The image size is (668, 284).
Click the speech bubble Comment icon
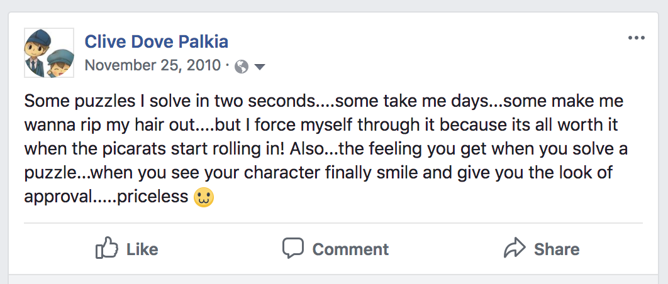292,249
